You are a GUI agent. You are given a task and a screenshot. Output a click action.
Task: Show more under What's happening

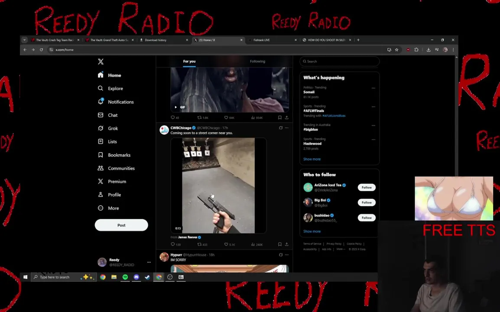click(312, 159)
